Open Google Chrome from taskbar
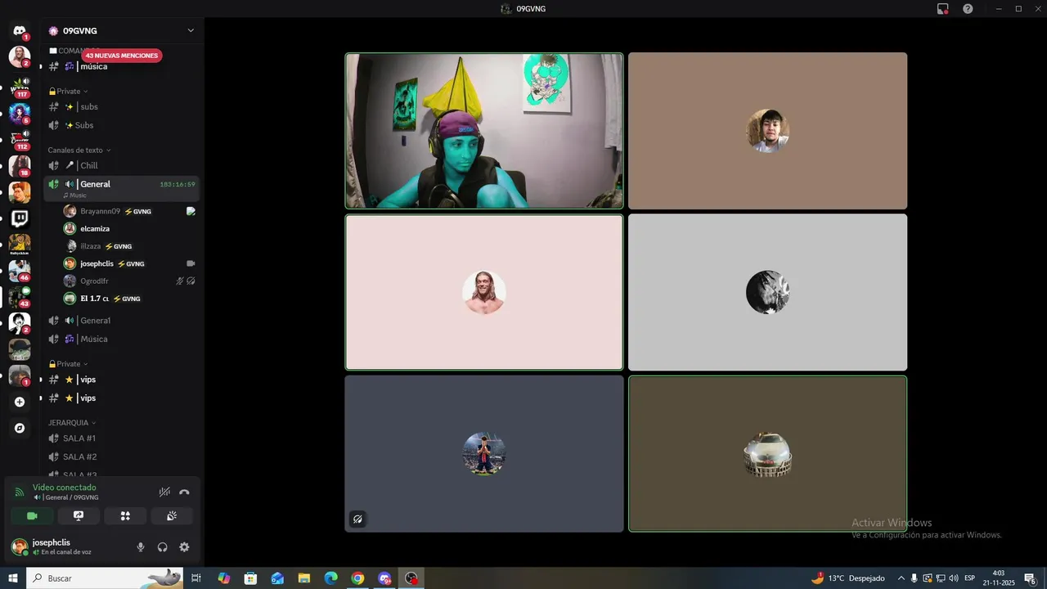Screen dimensions: 1047x589 tap(357, 578)
